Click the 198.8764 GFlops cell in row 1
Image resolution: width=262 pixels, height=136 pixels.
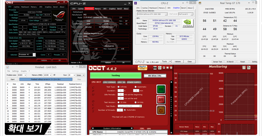pos(48,87)
